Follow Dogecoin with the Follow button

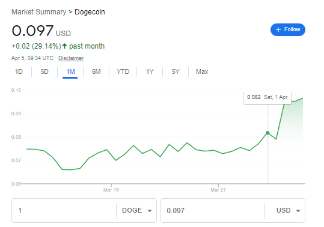[287, 29]
